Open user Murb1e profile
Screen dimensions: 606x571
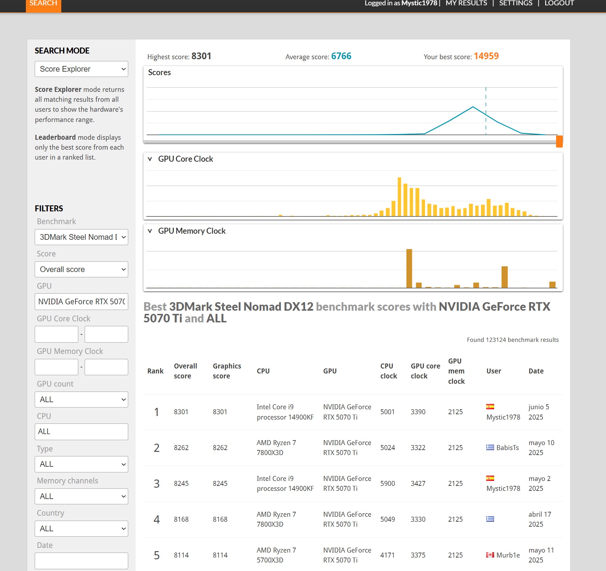tap(508, 555)
